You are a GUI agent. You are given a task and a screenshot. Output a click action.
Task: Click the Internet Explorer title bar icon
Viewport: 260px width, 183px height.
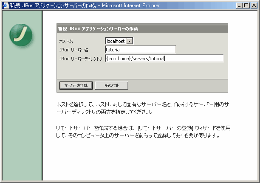6,6
